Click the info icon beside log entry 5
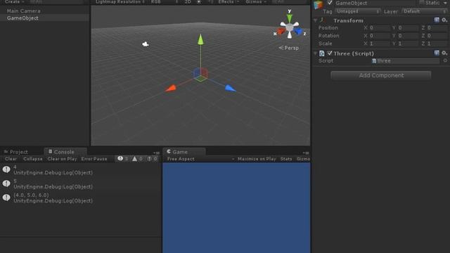 pos(6,183)
